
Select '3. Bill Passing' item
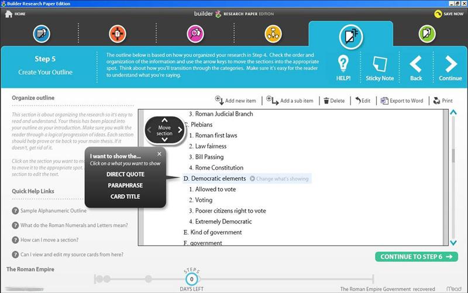click(x=207, y=157)
